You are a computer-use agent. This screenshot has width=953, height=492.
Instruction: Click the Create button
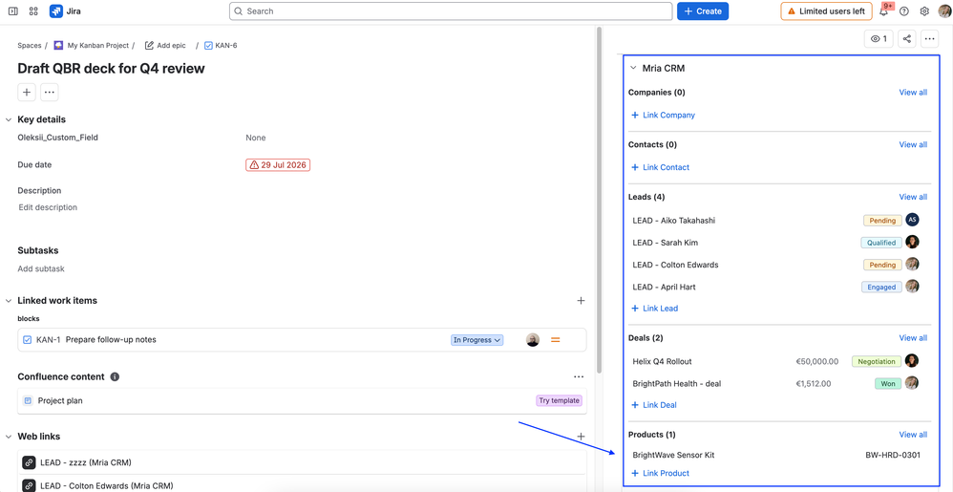point(703,11)
